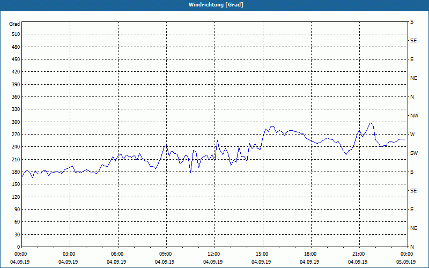Select the 90 degree tick label

[17, 210]
